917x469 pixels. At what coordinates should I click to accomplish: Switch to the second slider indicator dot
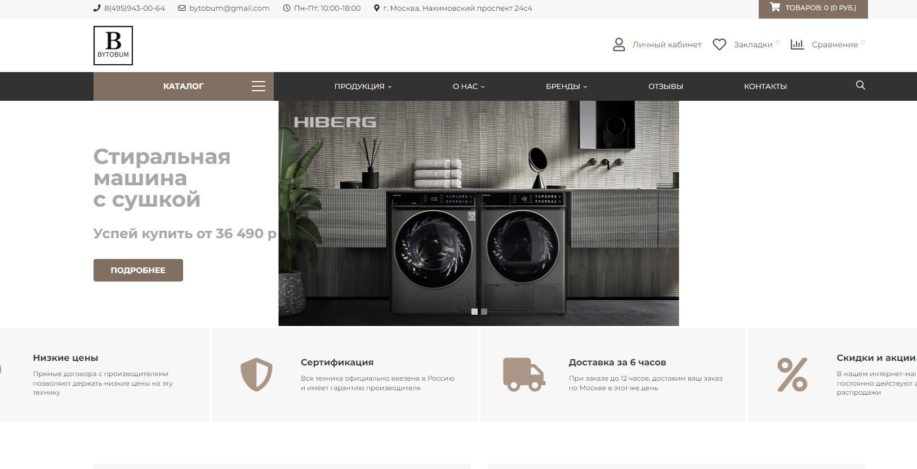tap(484, 311)
